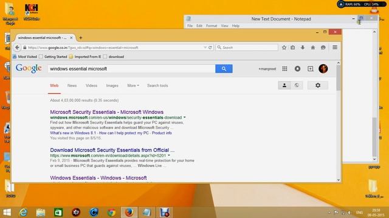Open How can I help protect my PC sitelink
Viewport: 389px width, 218px height.
pos(124,133)
